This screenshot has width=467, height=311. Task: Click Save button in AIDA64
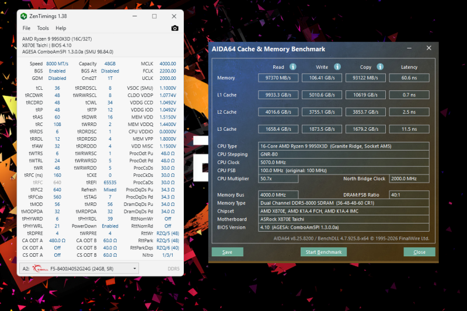pos(228,252)
